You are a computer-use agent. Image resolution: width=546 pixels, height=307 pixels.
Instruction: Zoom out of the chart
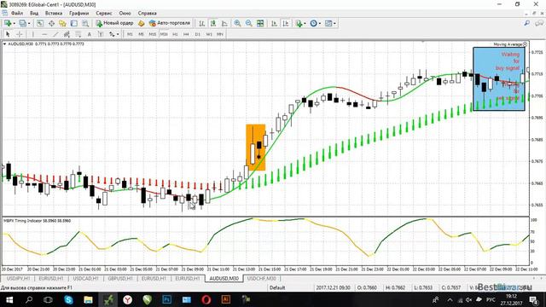[x=248, y=23]
